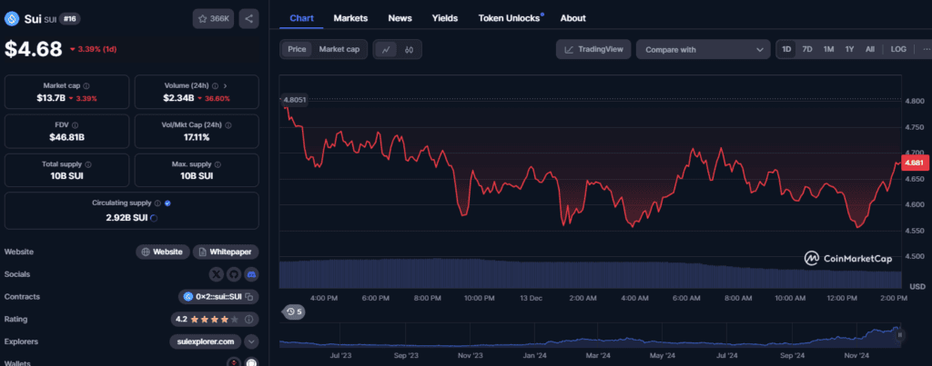Copy the 0x2::sui::SUI contract address
932x366 pixels.
[249, 297]
